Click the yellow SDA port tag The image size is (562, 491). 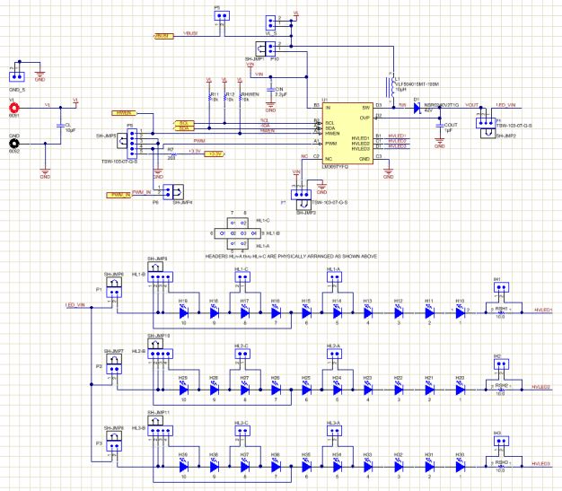(184, 128)
